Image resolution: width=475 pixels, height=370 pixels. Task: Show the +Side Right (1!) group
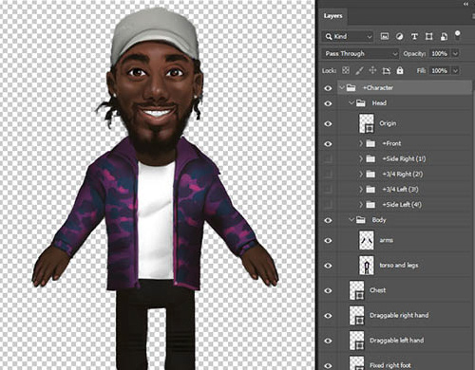(x=328, y=158)
